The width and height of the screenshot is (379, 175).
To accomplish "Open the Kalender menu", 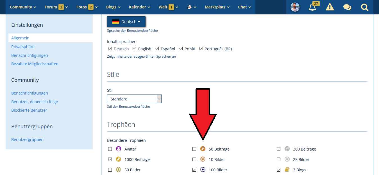I will tap(139, 7).
